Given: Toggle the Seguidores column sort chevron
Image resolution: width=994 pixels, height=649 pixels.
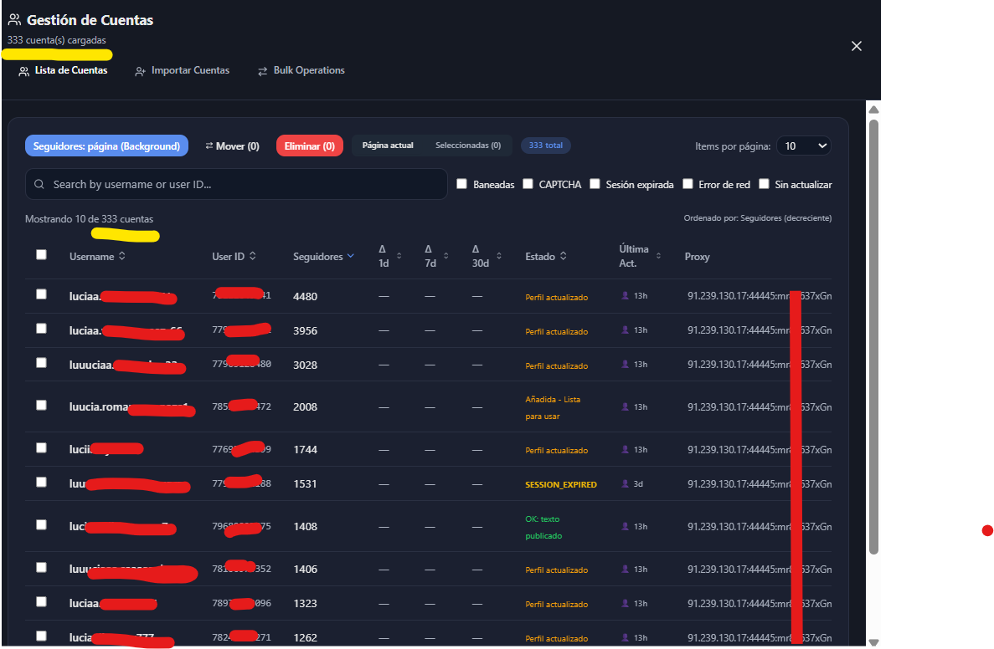Looking at the screenshot, I should [351, 256].
